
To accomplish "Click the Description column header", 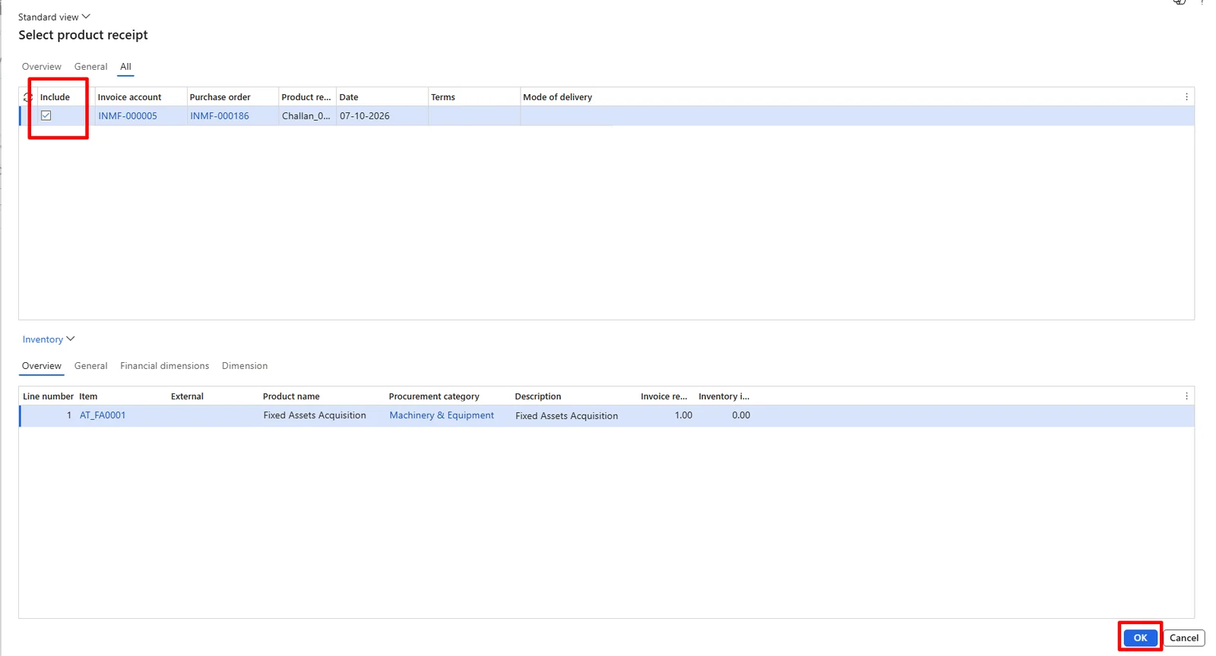I will (x=538, y=396).
